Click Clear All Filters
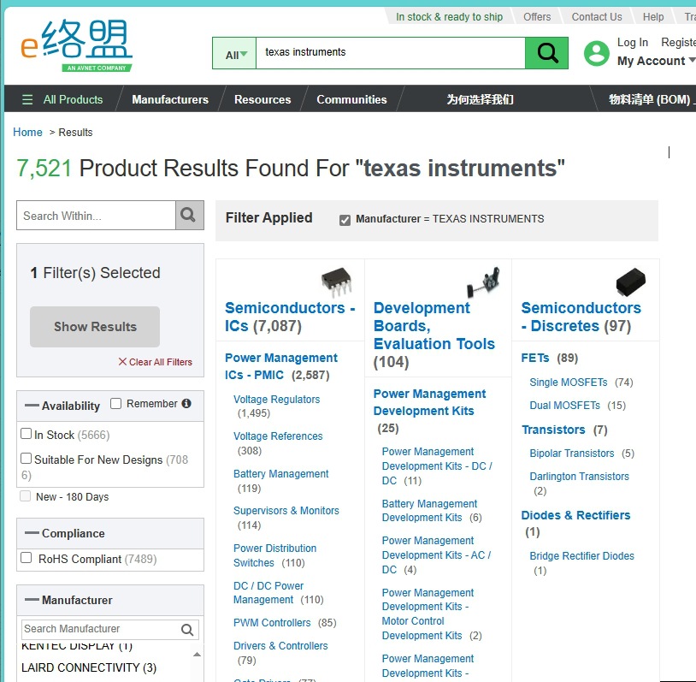Screen dimensions: 696x682 pos(160,362)
